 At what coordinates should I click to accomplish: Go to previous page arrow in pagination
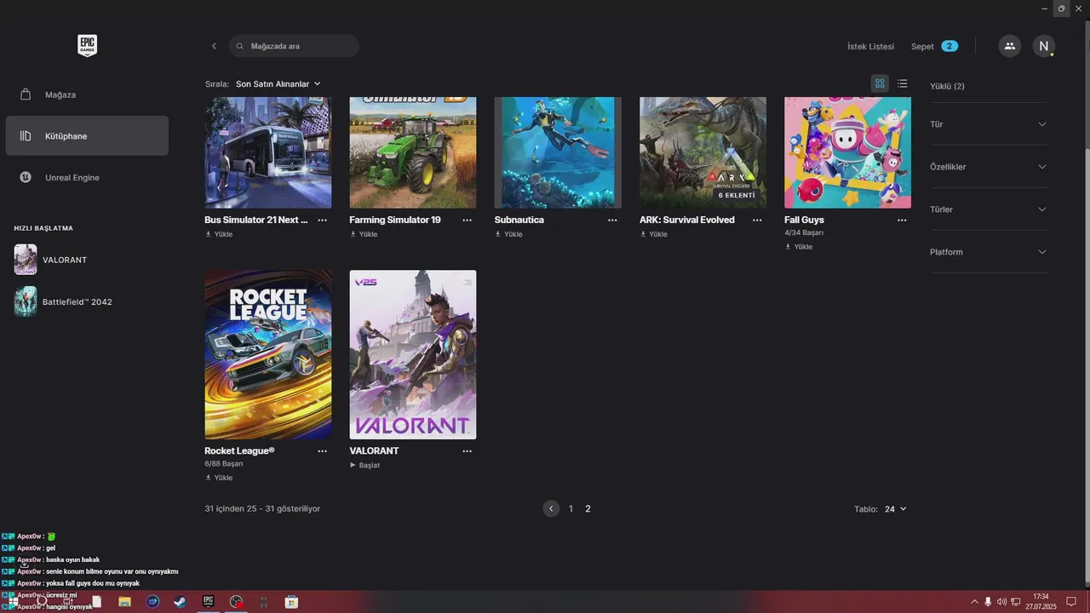coord(552,508)
